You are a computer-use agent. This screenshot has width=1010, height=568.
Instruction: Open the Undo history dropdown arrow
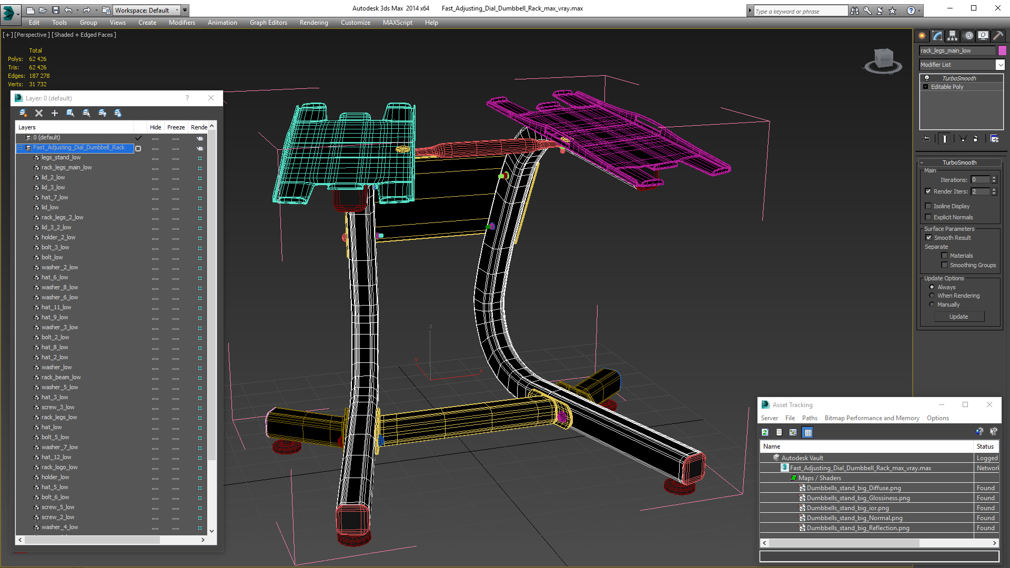[x=77, y=10]
